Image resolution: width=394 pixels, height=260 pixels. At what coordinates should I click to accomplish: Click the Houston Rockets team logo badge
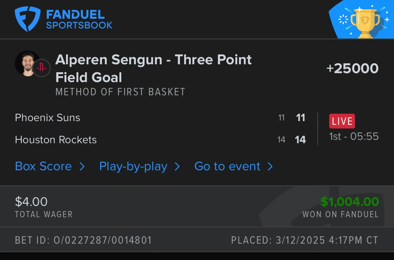point(42,68)
